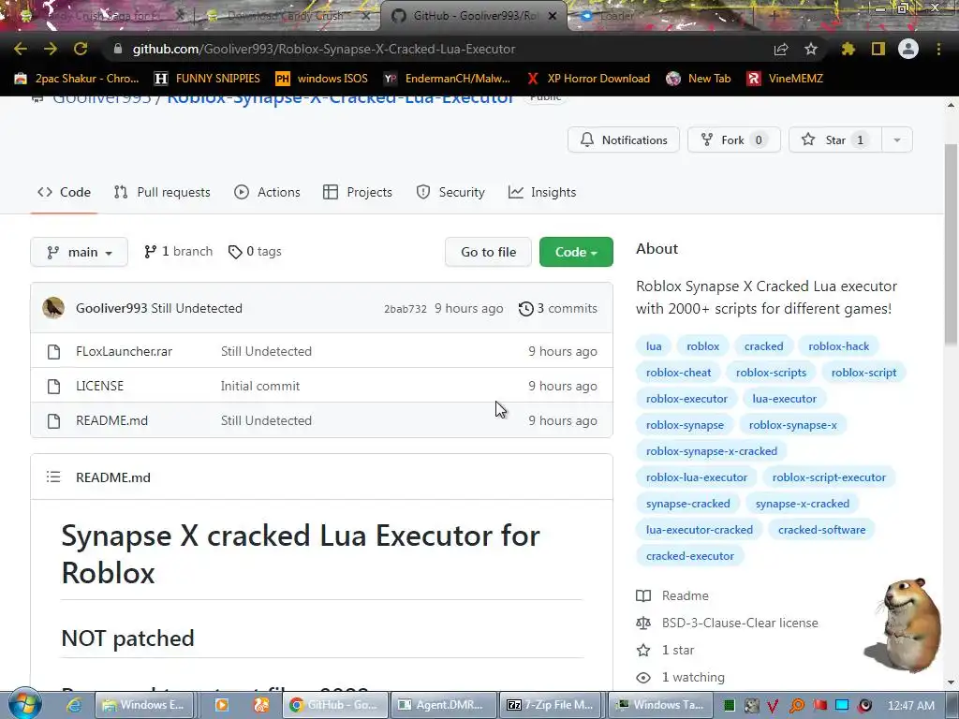The width and height of the screenshot is (959, 719).
Task: Open the Chrome profile avatar
Action: (x=908, y=49)
